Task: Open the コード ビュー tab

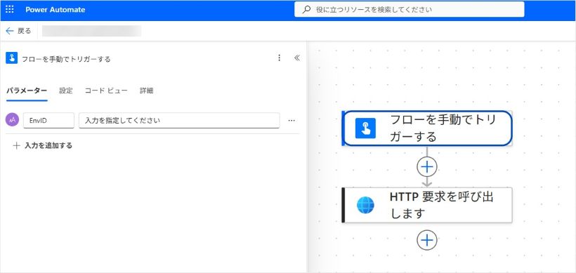Action: (106, 91)
